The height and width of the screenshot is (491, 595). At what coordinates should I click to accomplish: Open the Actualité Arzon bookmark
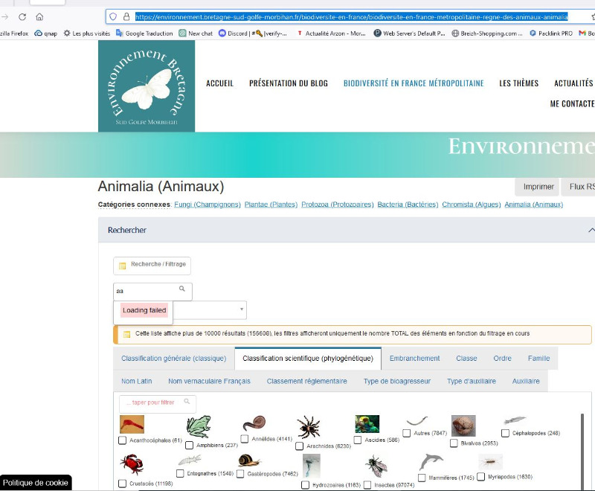(331, 33)
